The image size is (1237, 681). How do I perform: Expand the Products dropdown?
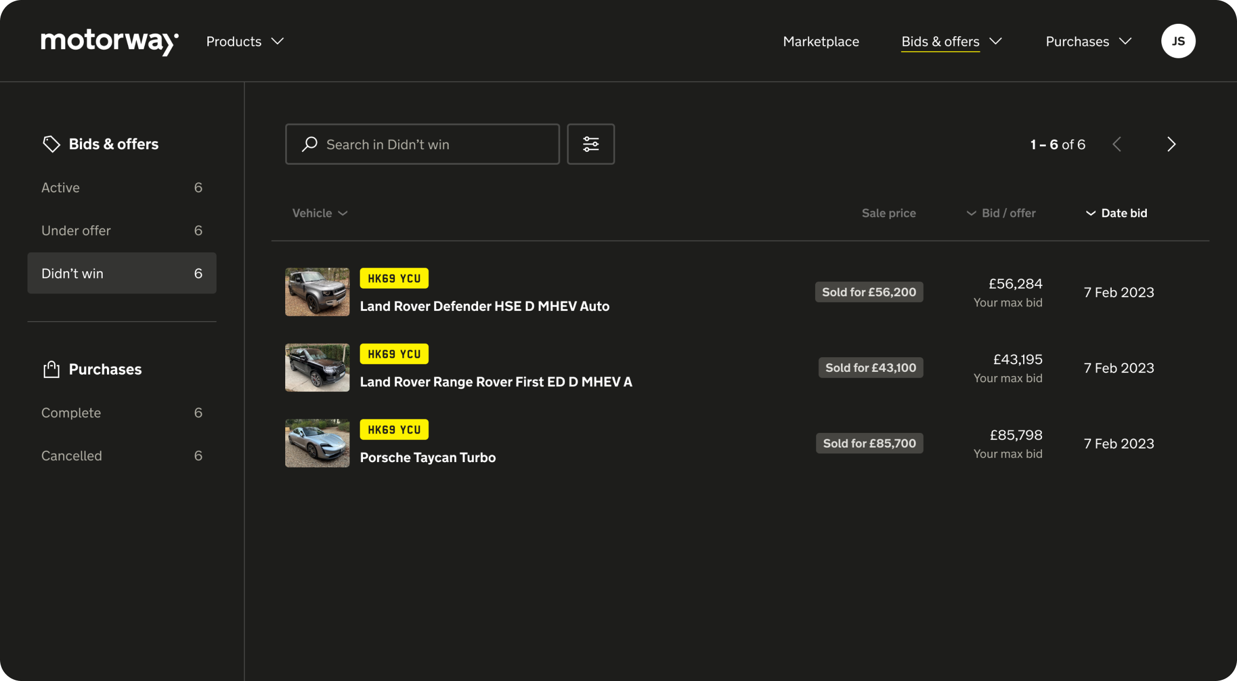click(245, 42)
